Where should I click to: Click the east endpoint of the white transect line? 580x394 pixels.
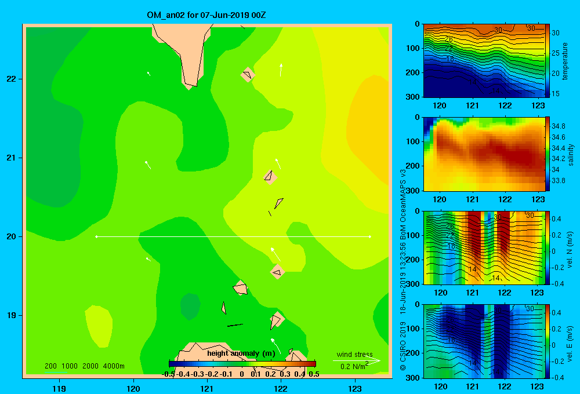pyautogui.click(x=370, y=236)
